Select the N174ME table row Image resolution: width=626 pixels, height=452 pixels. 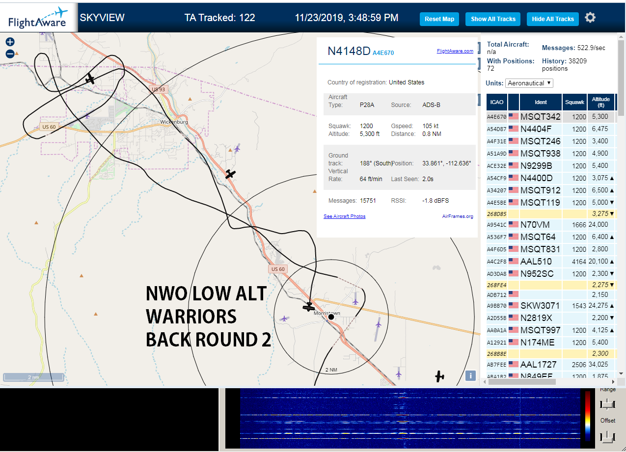point(550,343)
